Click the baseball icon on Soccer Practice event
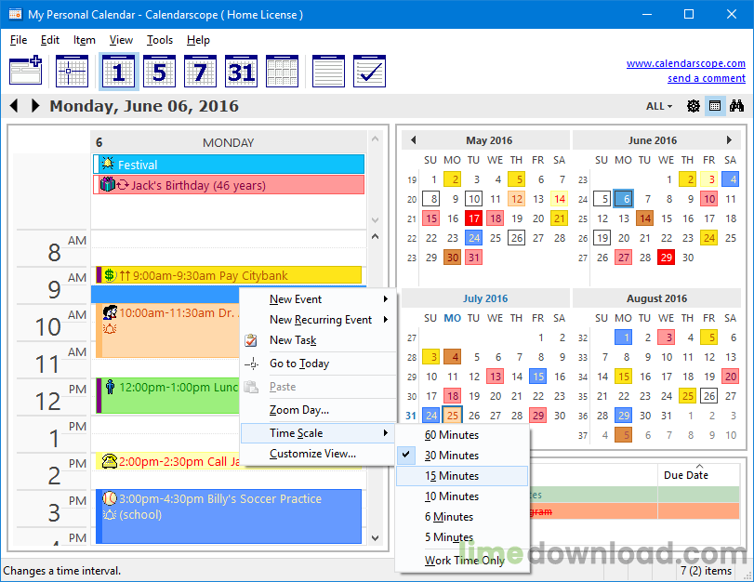Viewport: 754px width, 582px height. click(110, 498)
